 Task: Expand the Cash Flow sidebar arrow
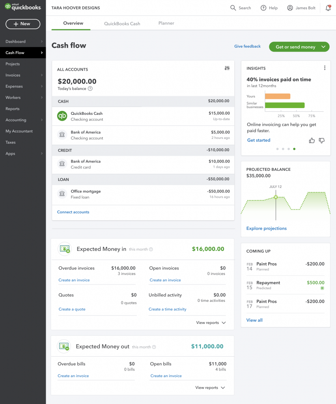click(x=42, y=52)
